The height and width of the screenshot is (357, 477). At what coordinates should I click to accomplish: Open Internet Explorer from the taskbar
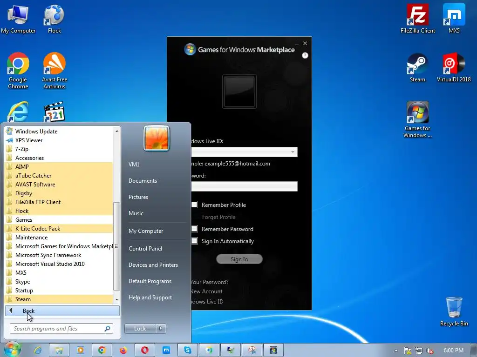click(x=38, y=350)
